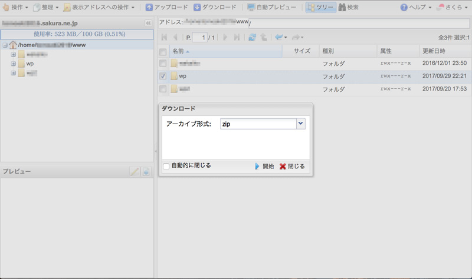Sort by the 属性 column header
The width and height of the screenshot is (472, 279).
pyautogui.click(x=398, y=51)
